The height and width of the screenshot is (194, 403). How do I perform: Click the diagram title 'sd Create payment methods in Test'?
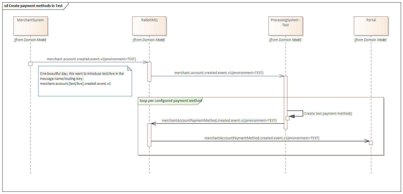point(33,6)
